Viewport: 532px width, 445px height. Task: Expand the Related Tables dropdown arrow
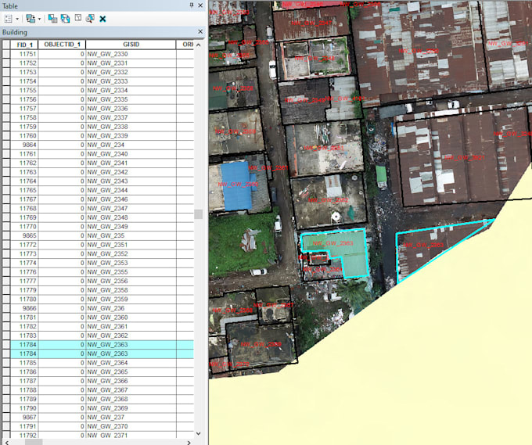click(x=39, y=19)
